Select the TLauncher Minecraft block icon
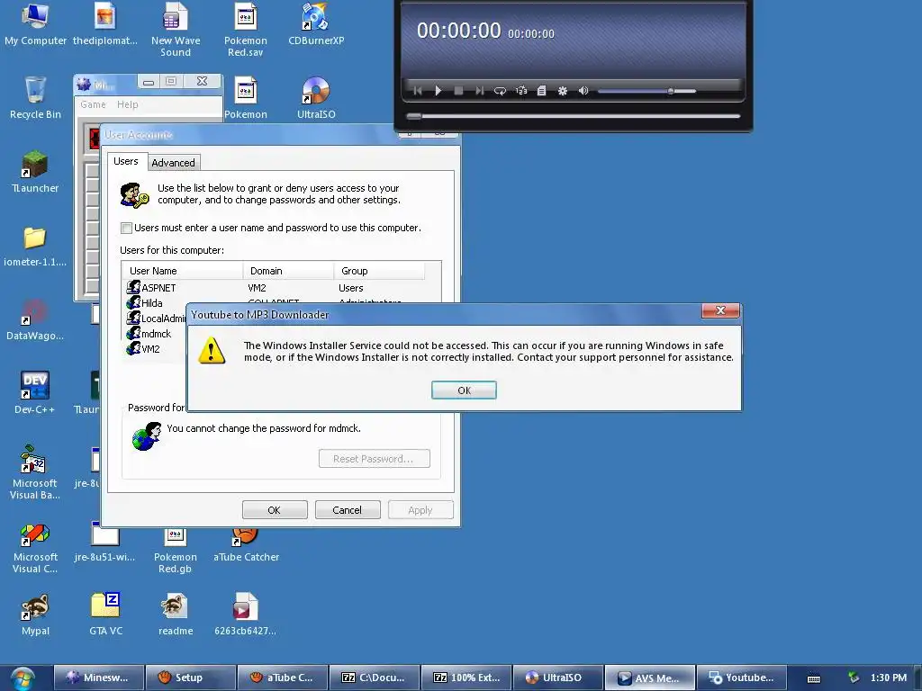 [35, 172]
